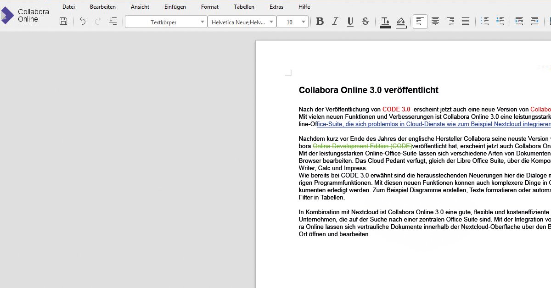Open the Bearbeiten menu
Viewport: 551px width, 288px height.
pos(103,7)
